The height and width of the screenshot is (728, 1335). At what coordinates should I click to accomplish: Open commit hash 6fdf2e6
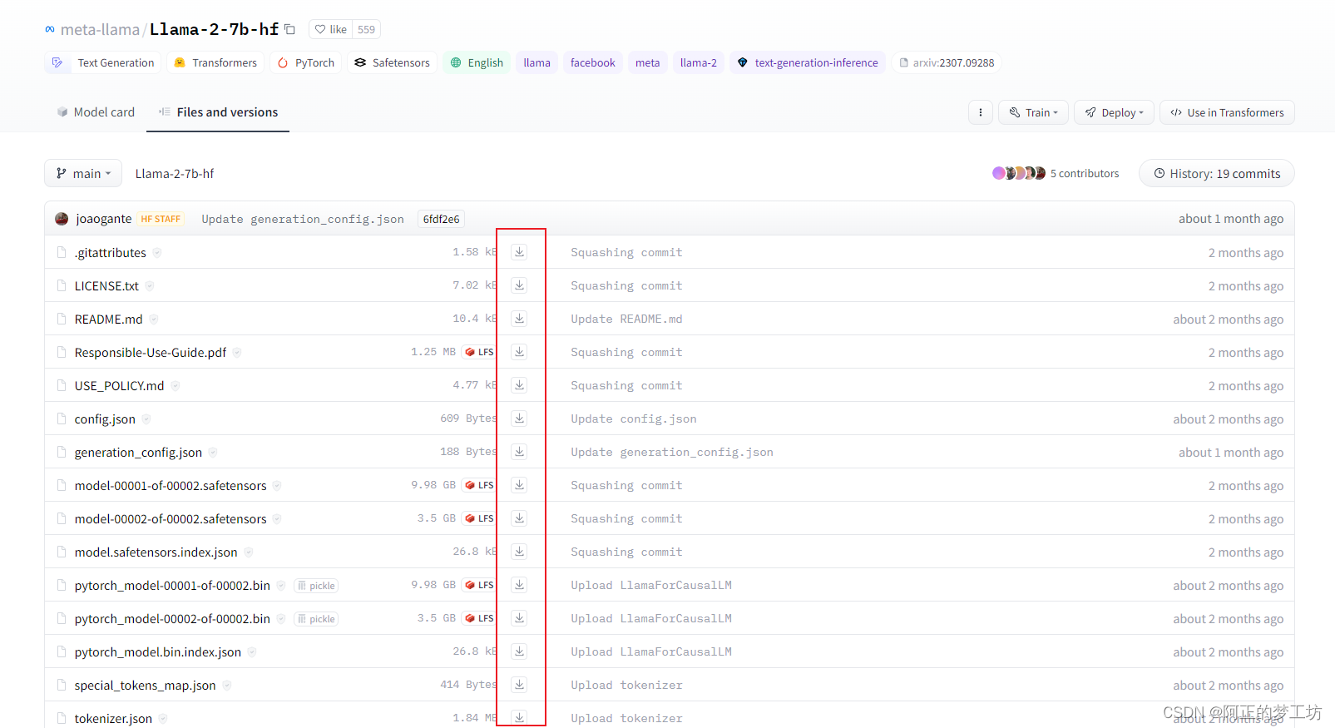tap(441, 219)
